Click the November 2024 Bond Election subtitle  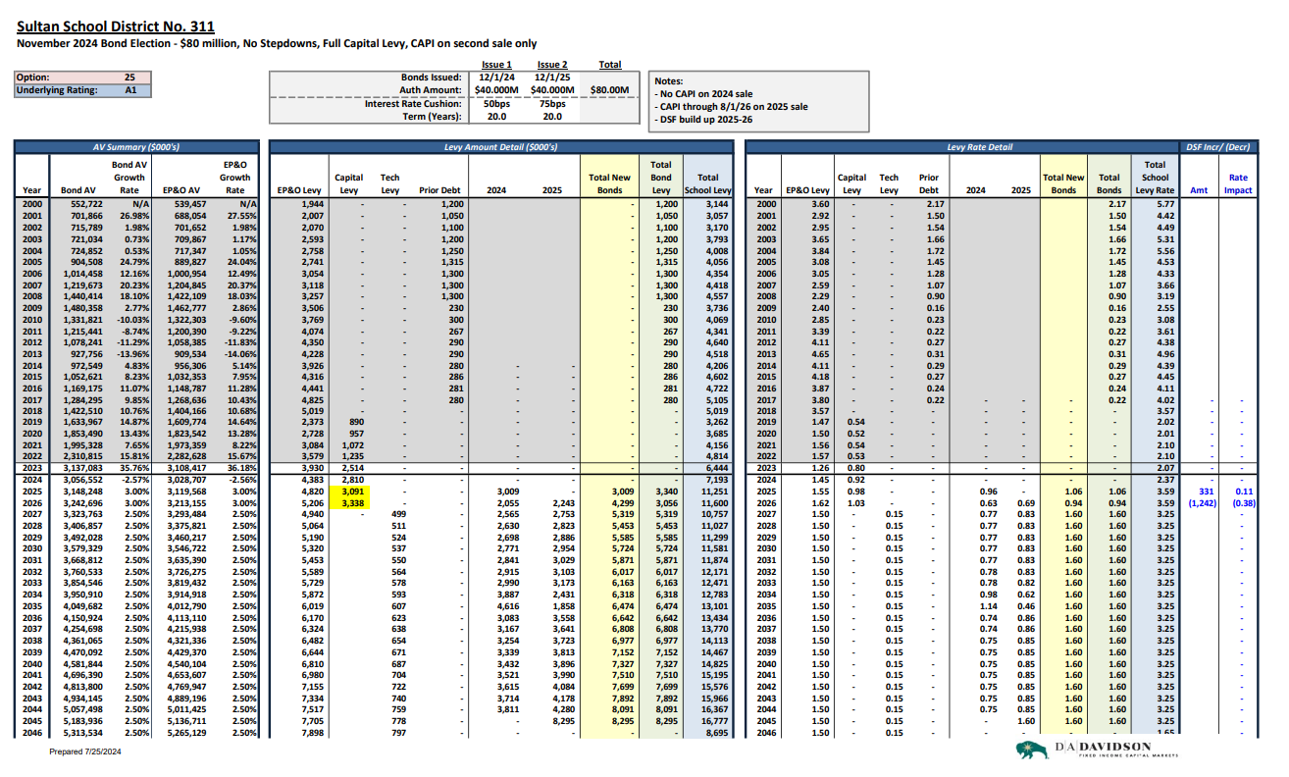click(277, 44)
